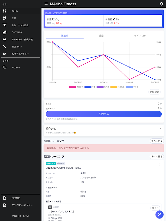Toggle the blue 体重 legend swatch
The width and height of the screenshot is (166, 221).
click(88, 87)
